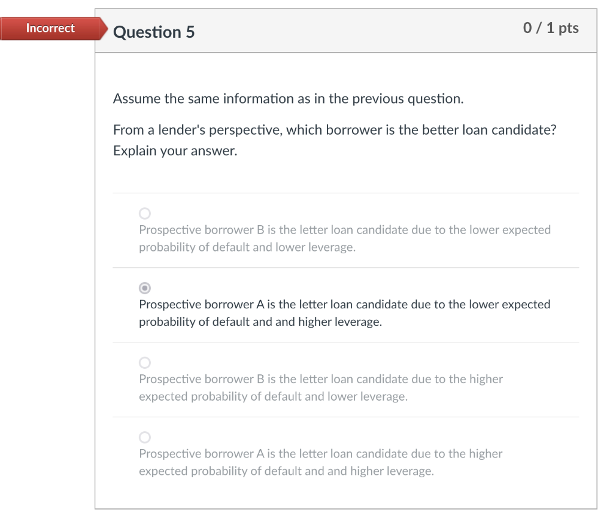Click the first answer's option text
This screenshot has height=512, width=613.
pyautogui.click(x=344, y=238)
